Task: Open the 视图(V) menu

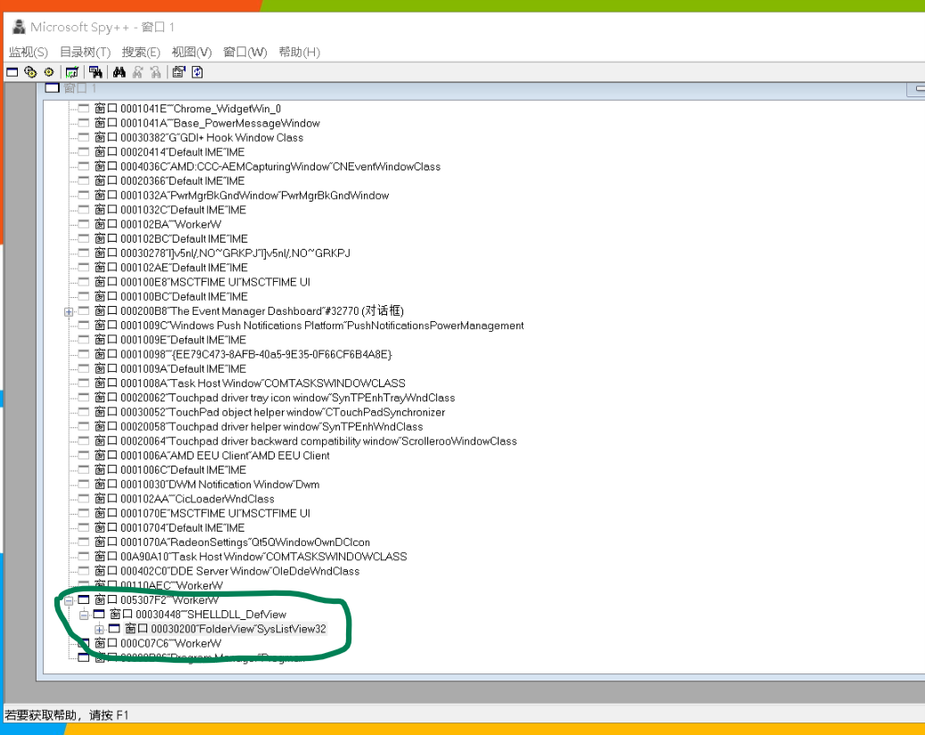Action: pyautogui.click(x=192, y=52)
